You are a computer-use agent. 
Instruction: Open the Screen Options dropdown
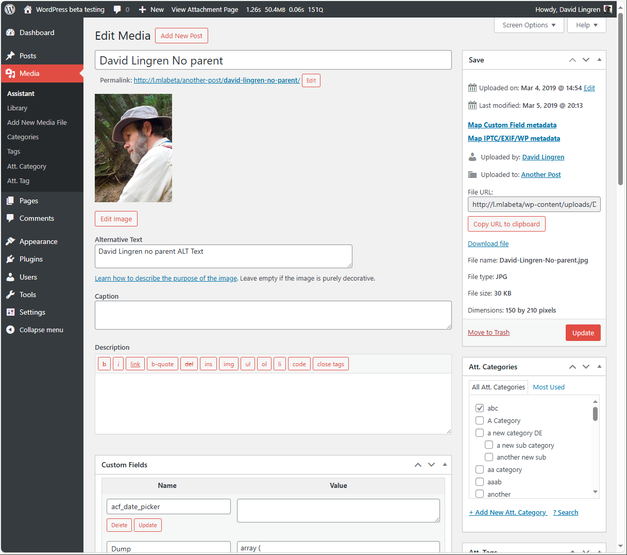(529, 25)
